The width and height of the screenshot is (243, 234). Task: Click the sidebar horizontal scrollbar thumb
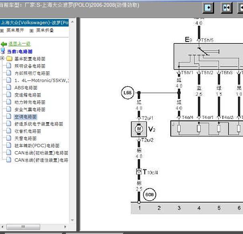coord(23,227)
